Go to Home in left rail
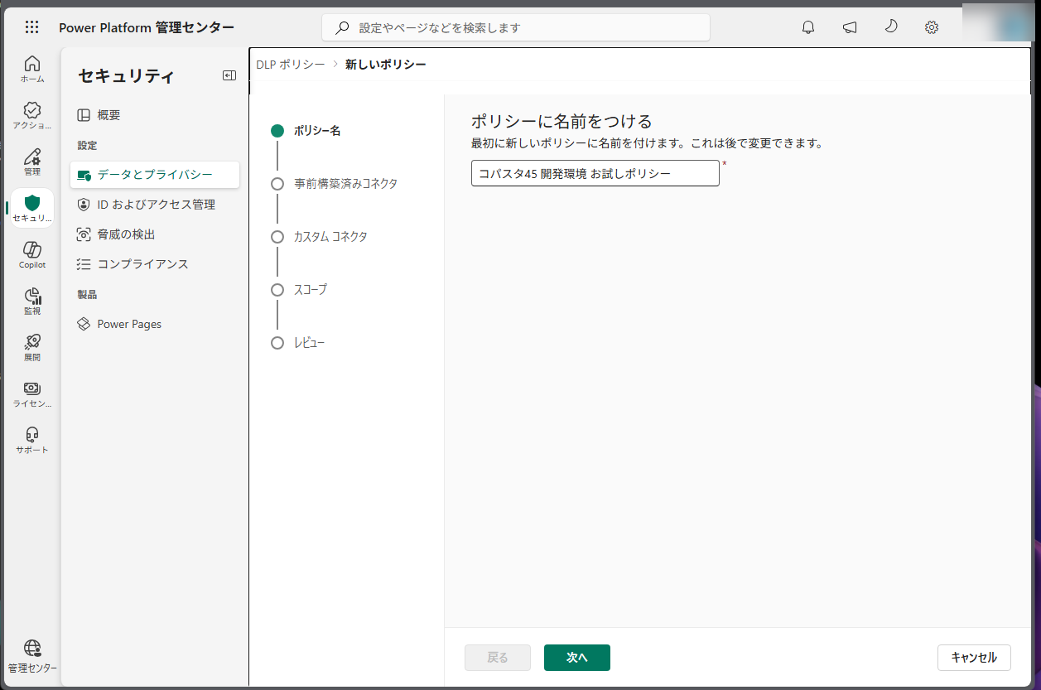The height and width of the screenshot is (690, 1041). click(32, 70)
